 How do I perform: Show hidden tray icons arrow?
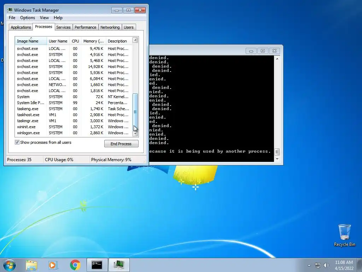click(x=309, y=265)
